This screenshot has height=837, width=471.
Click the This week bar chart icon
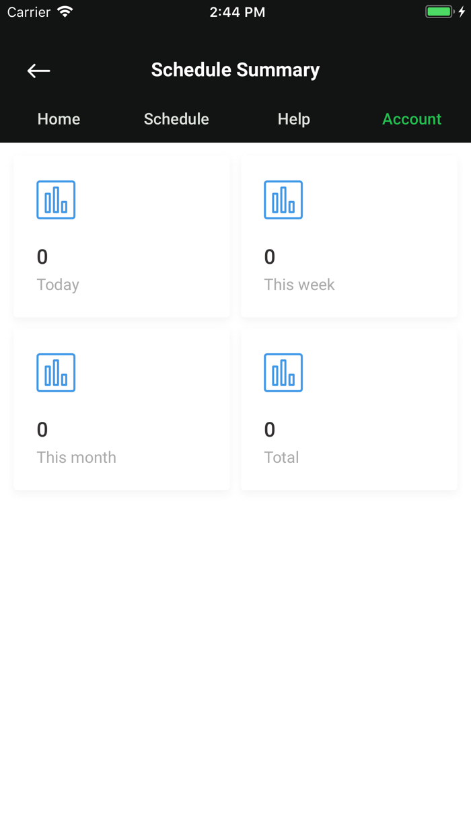(x=283, y=200)
